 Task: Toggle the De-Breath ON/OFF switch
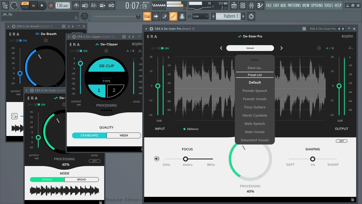(x=18, y=41)
